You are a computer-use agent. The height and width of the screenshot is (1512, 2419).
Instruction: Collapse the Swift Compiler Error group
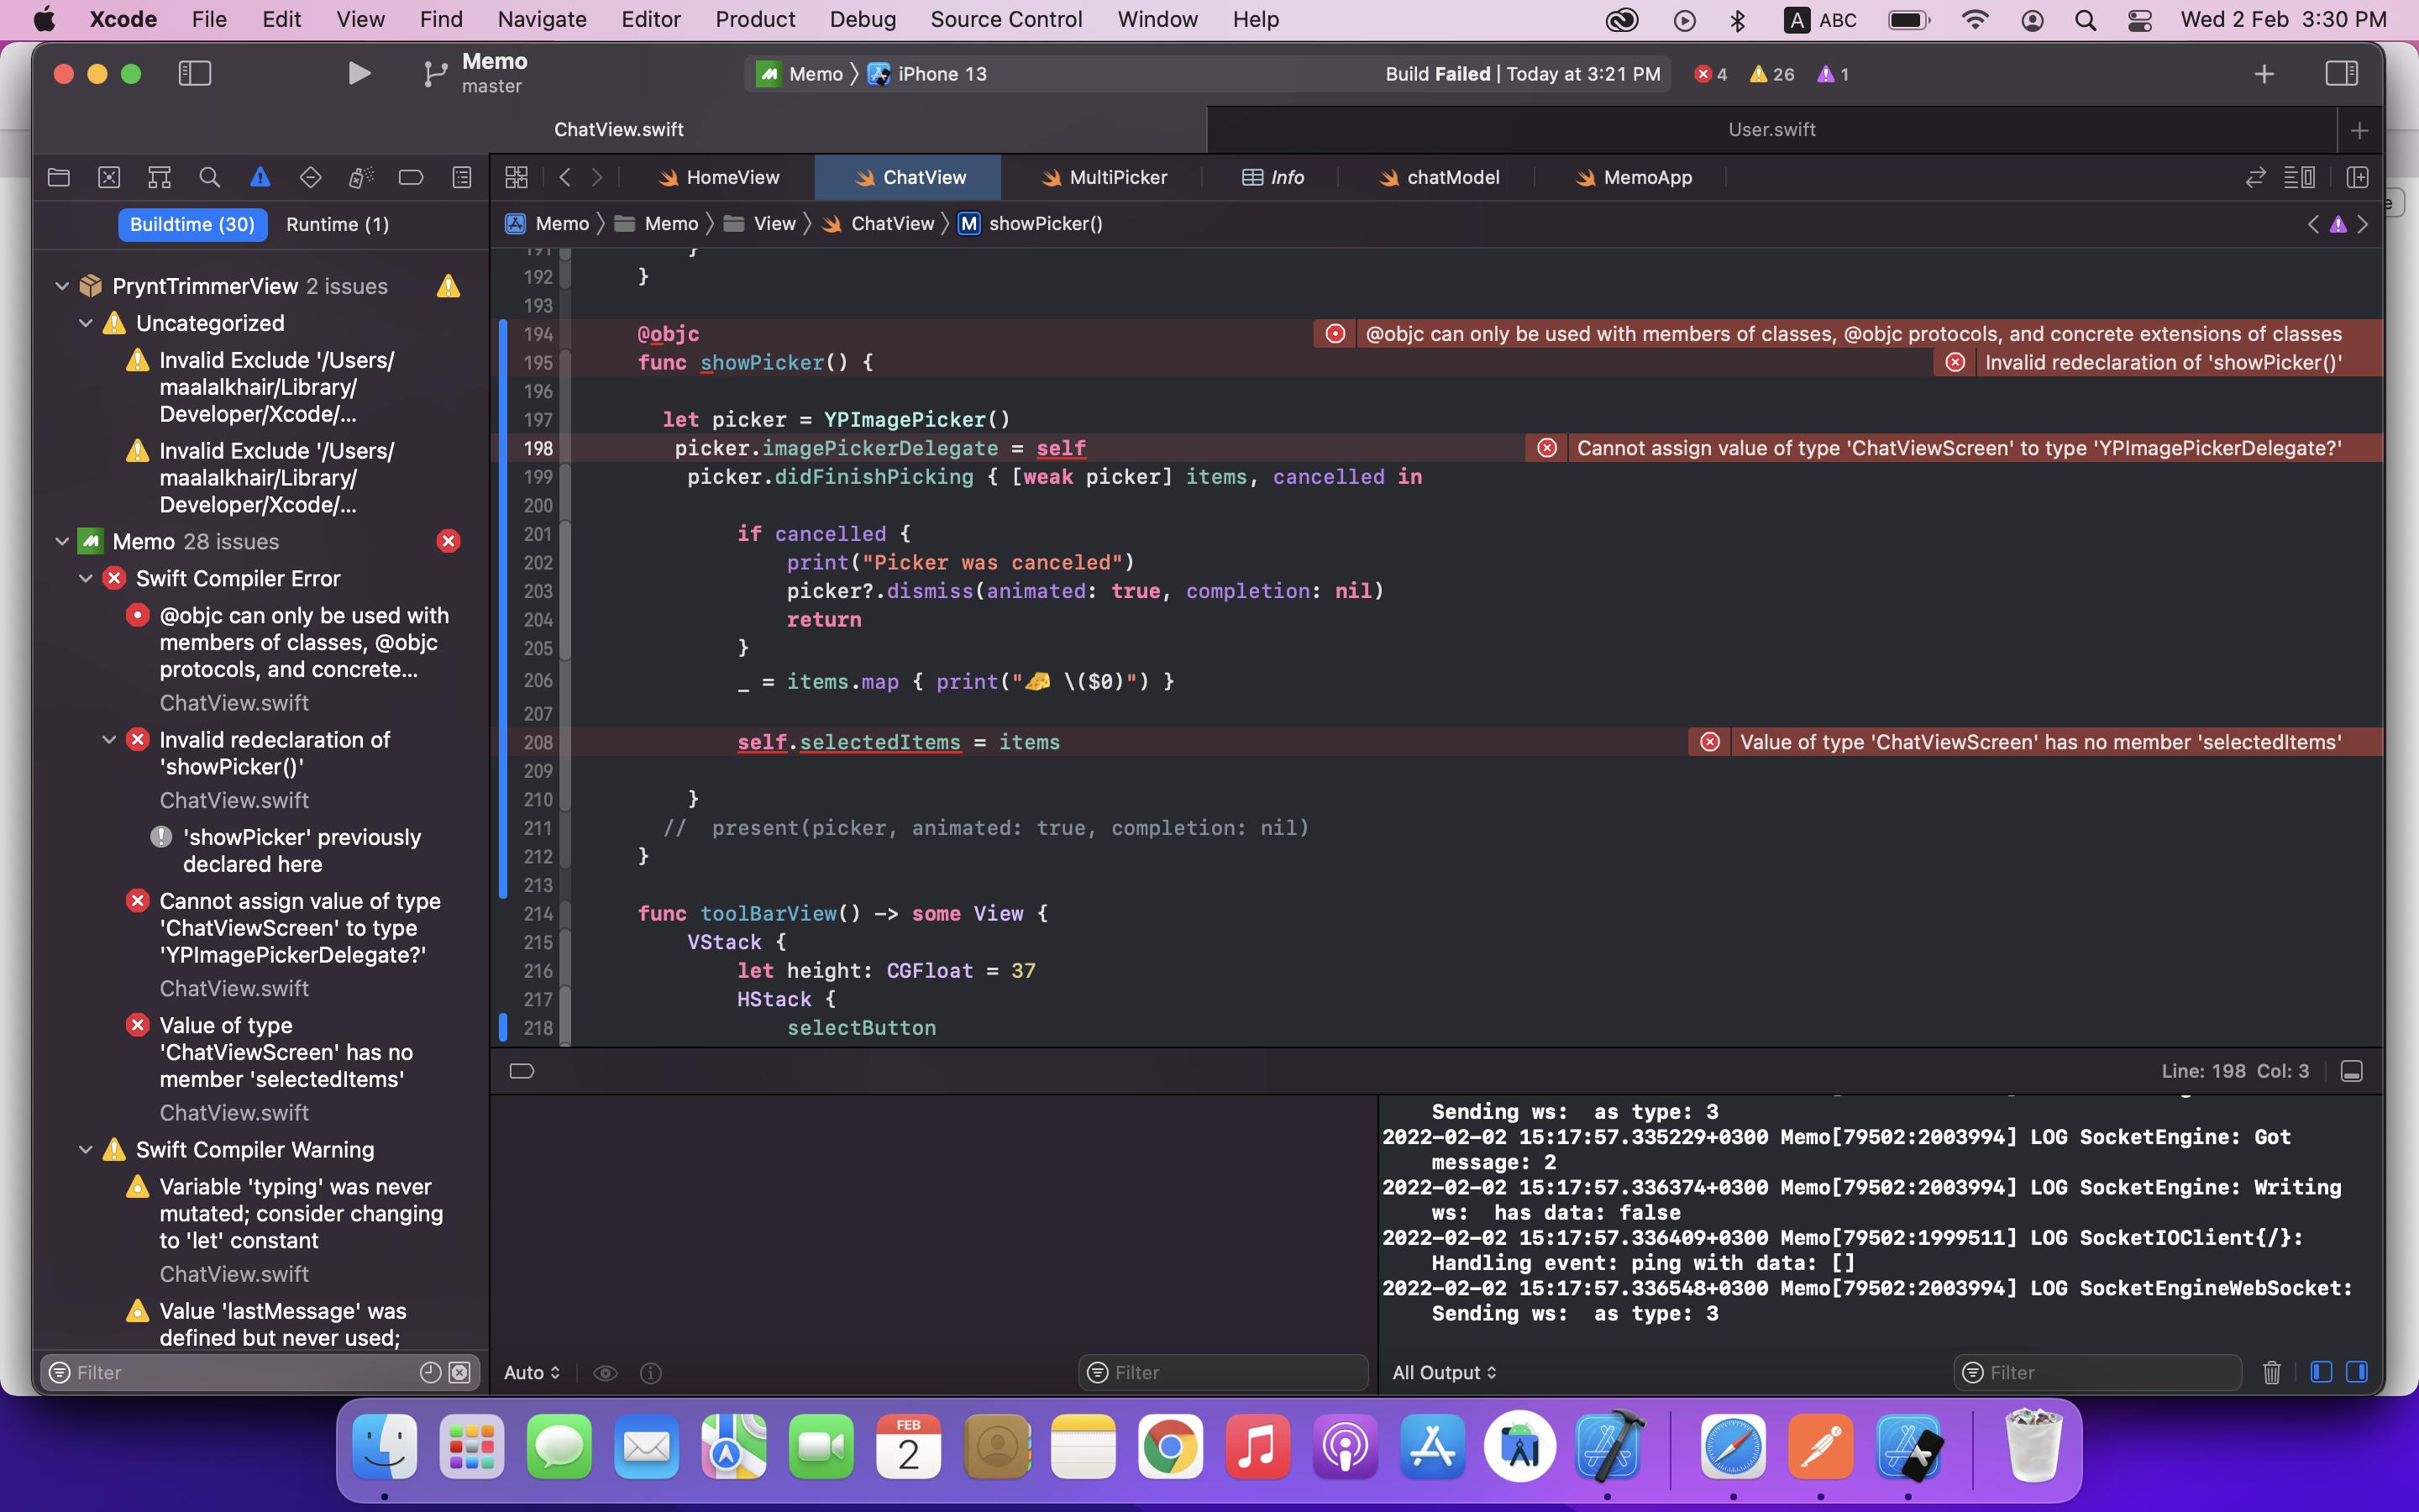click(86, 578)
